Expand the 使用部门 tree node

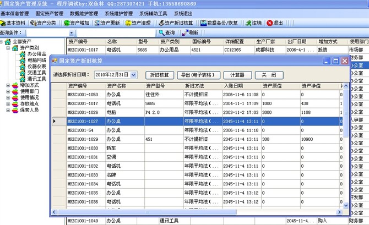coord(8,91)
